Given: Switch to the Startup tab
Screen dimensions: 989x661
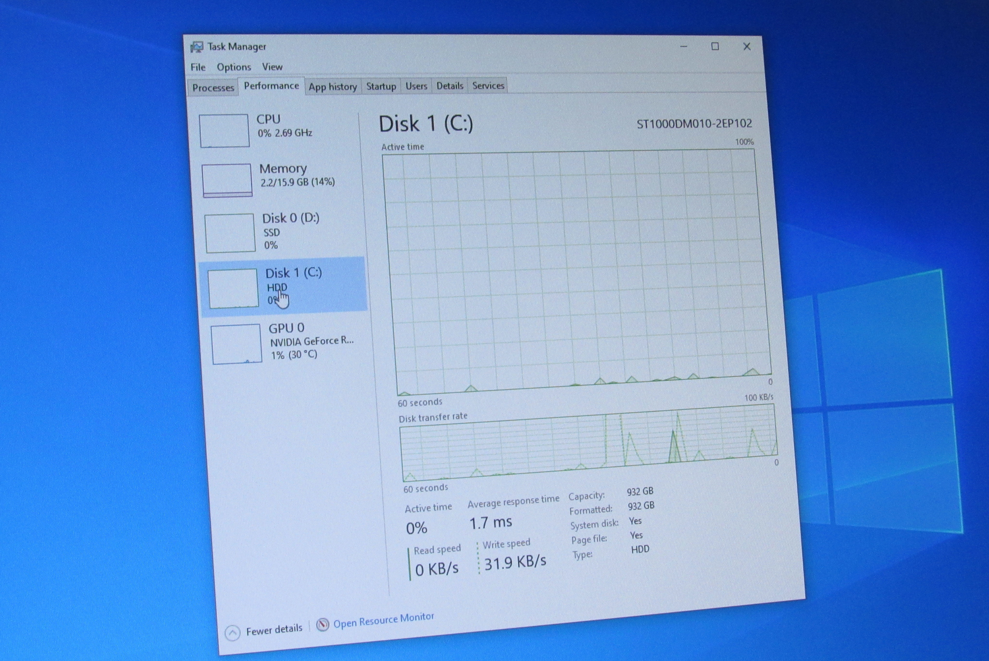Looking at the screenshot, I should (381, 86).
